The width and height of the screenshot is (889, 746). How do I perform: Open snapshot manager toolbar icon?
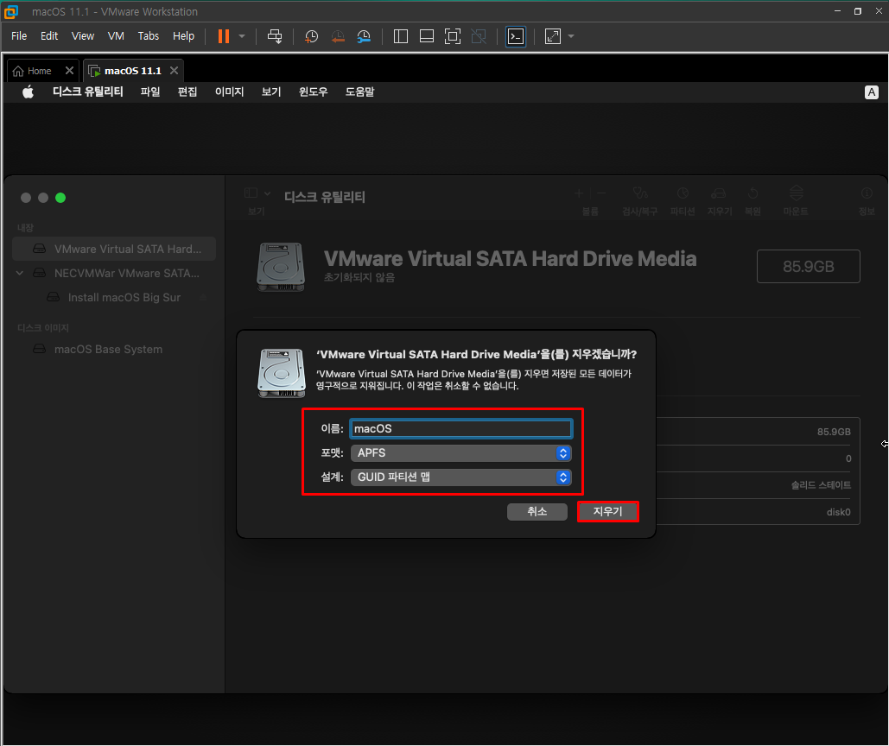pyautogui.click(x=364, y=36)
